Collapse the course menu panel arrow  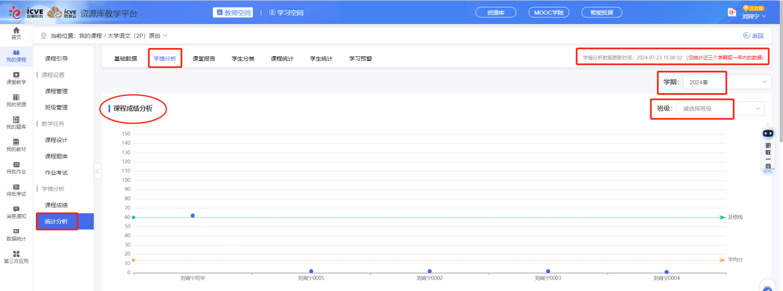click(98, 171)
